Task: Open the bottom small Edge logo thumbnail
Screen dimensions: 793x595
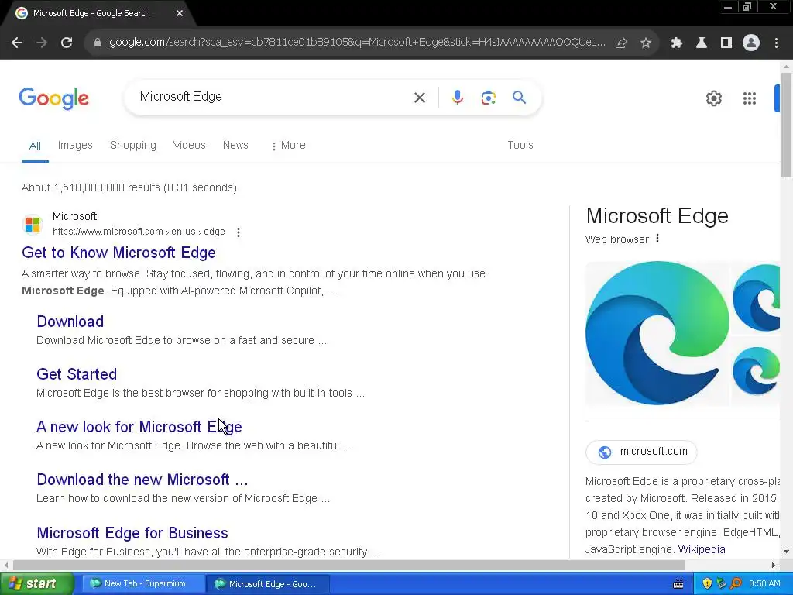Action: click(756, 370)
